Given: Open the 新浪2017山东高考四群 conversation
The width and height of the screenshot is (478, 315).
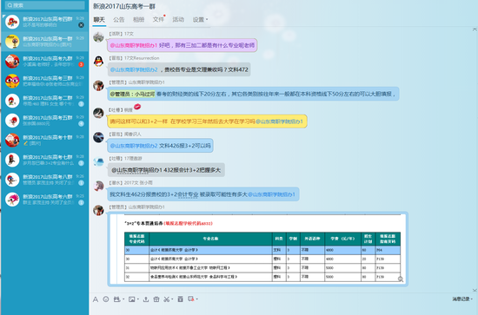Looking at the screenshot, I should (44, 22).
